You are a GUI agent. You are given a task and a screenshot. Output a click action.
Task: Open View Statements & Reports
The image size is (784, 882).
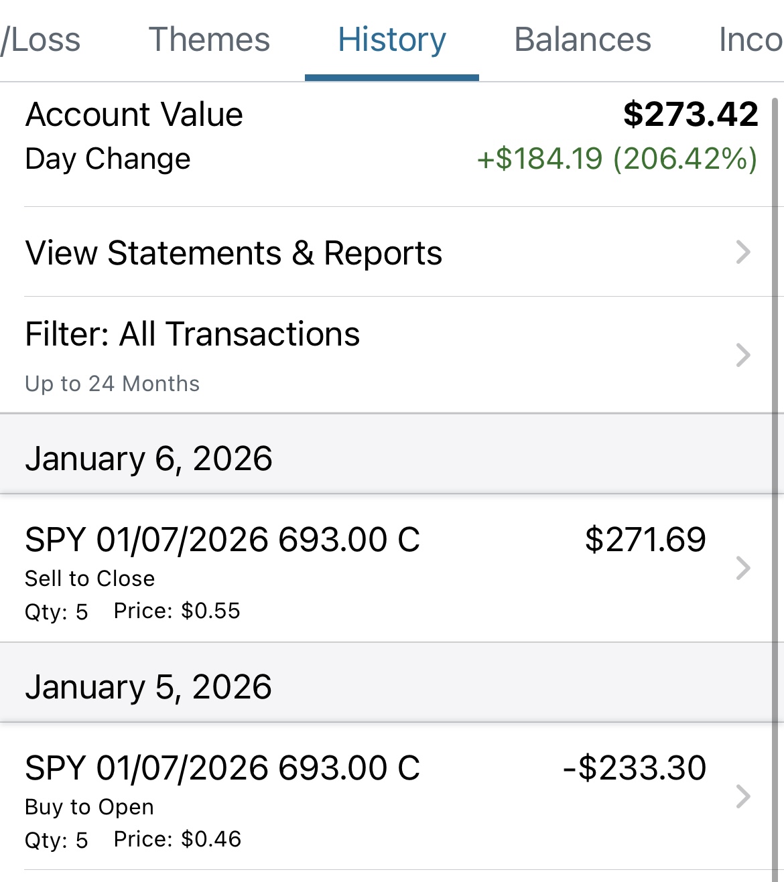point(234,253)
